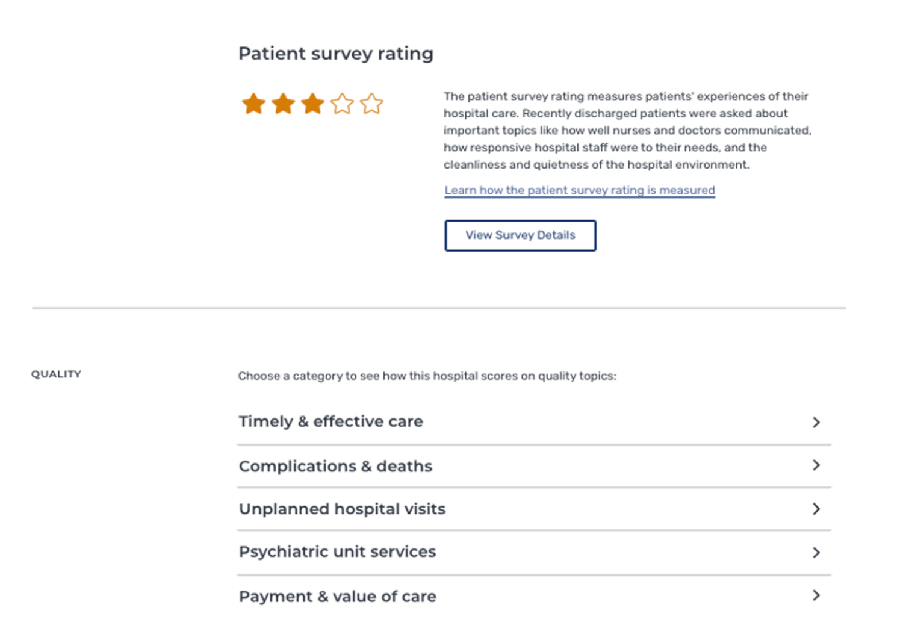Select the fourth (empty) star outline
Screen dimensions: 903x640
pos(343,103)
